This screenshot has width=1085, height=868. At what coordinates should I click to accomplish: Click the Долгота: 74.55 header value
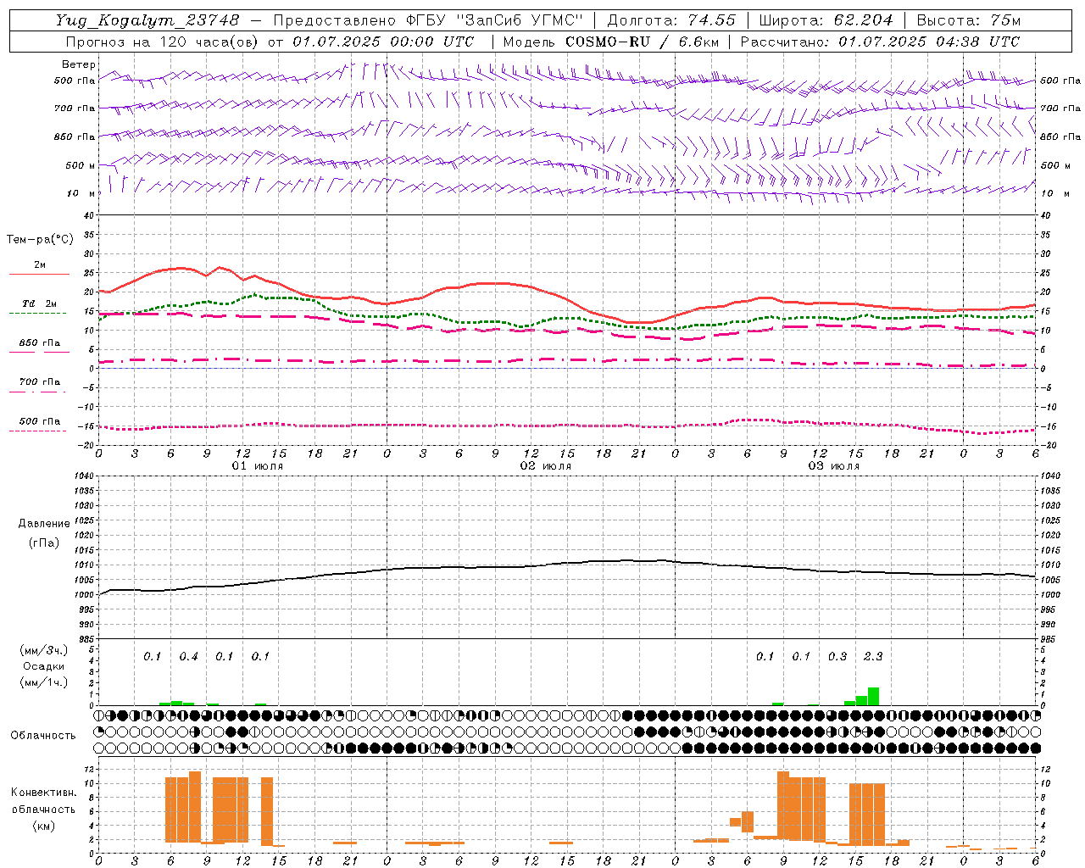pos(671,20)
